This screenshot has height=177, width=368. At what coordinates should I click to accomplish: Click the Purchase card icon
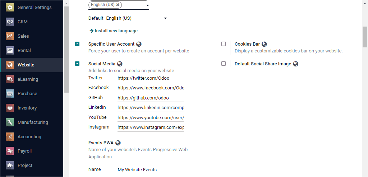pyautogui.click(x=10, y=94)
